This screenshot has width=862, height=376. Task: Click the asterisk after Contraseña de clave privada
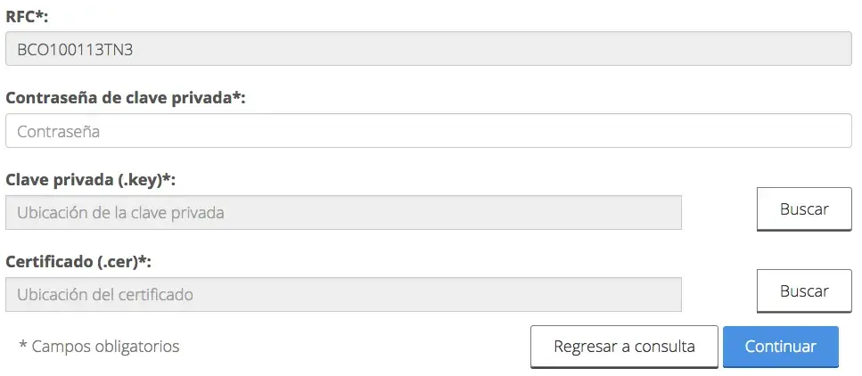point(236,97)
